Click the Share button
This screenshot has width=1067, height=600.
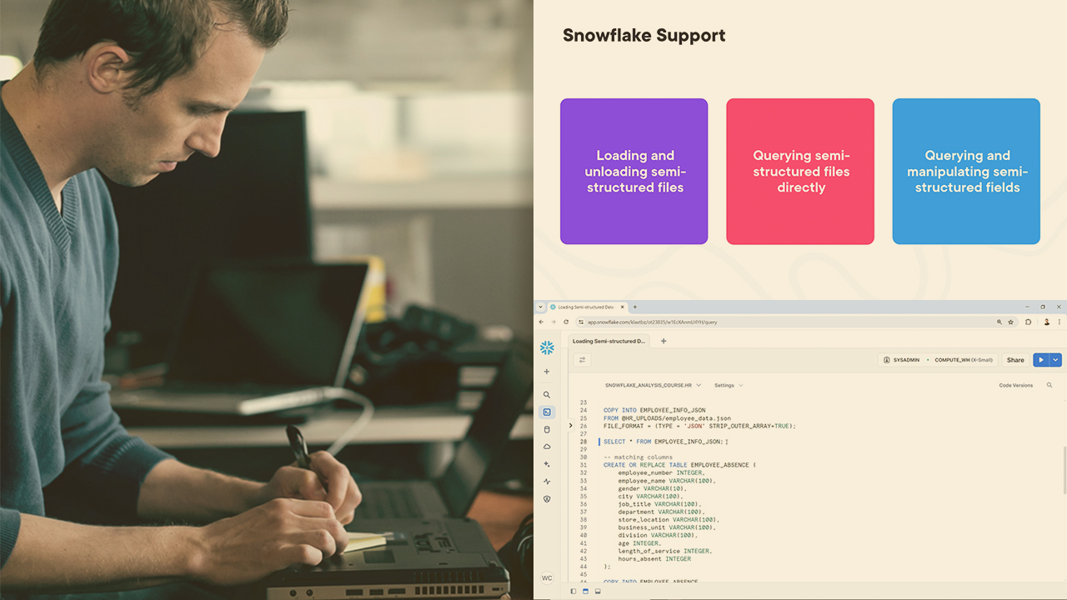[1015, 359]
